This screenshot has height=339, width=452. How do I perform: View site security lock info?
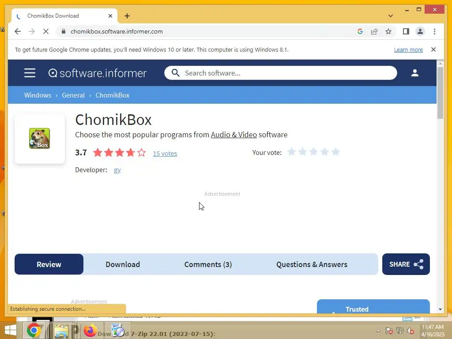64,31
